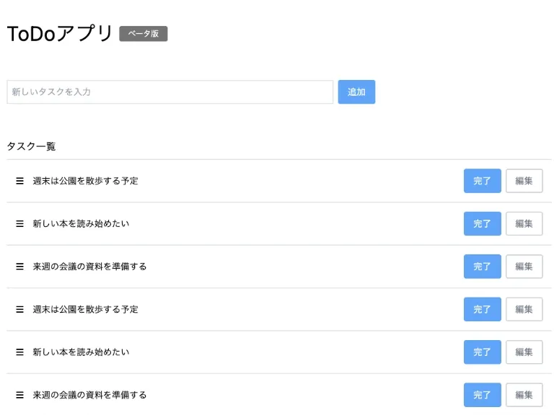
Task: Open 編集 for the last '来週の会議の資料を準備する' task
Action: tap(524, 395)
